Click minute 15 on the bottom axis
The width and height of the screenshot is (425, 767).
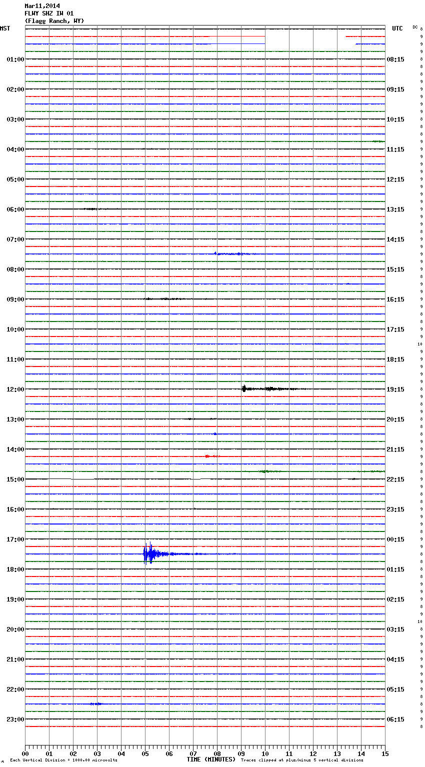[x=385, y=753]
